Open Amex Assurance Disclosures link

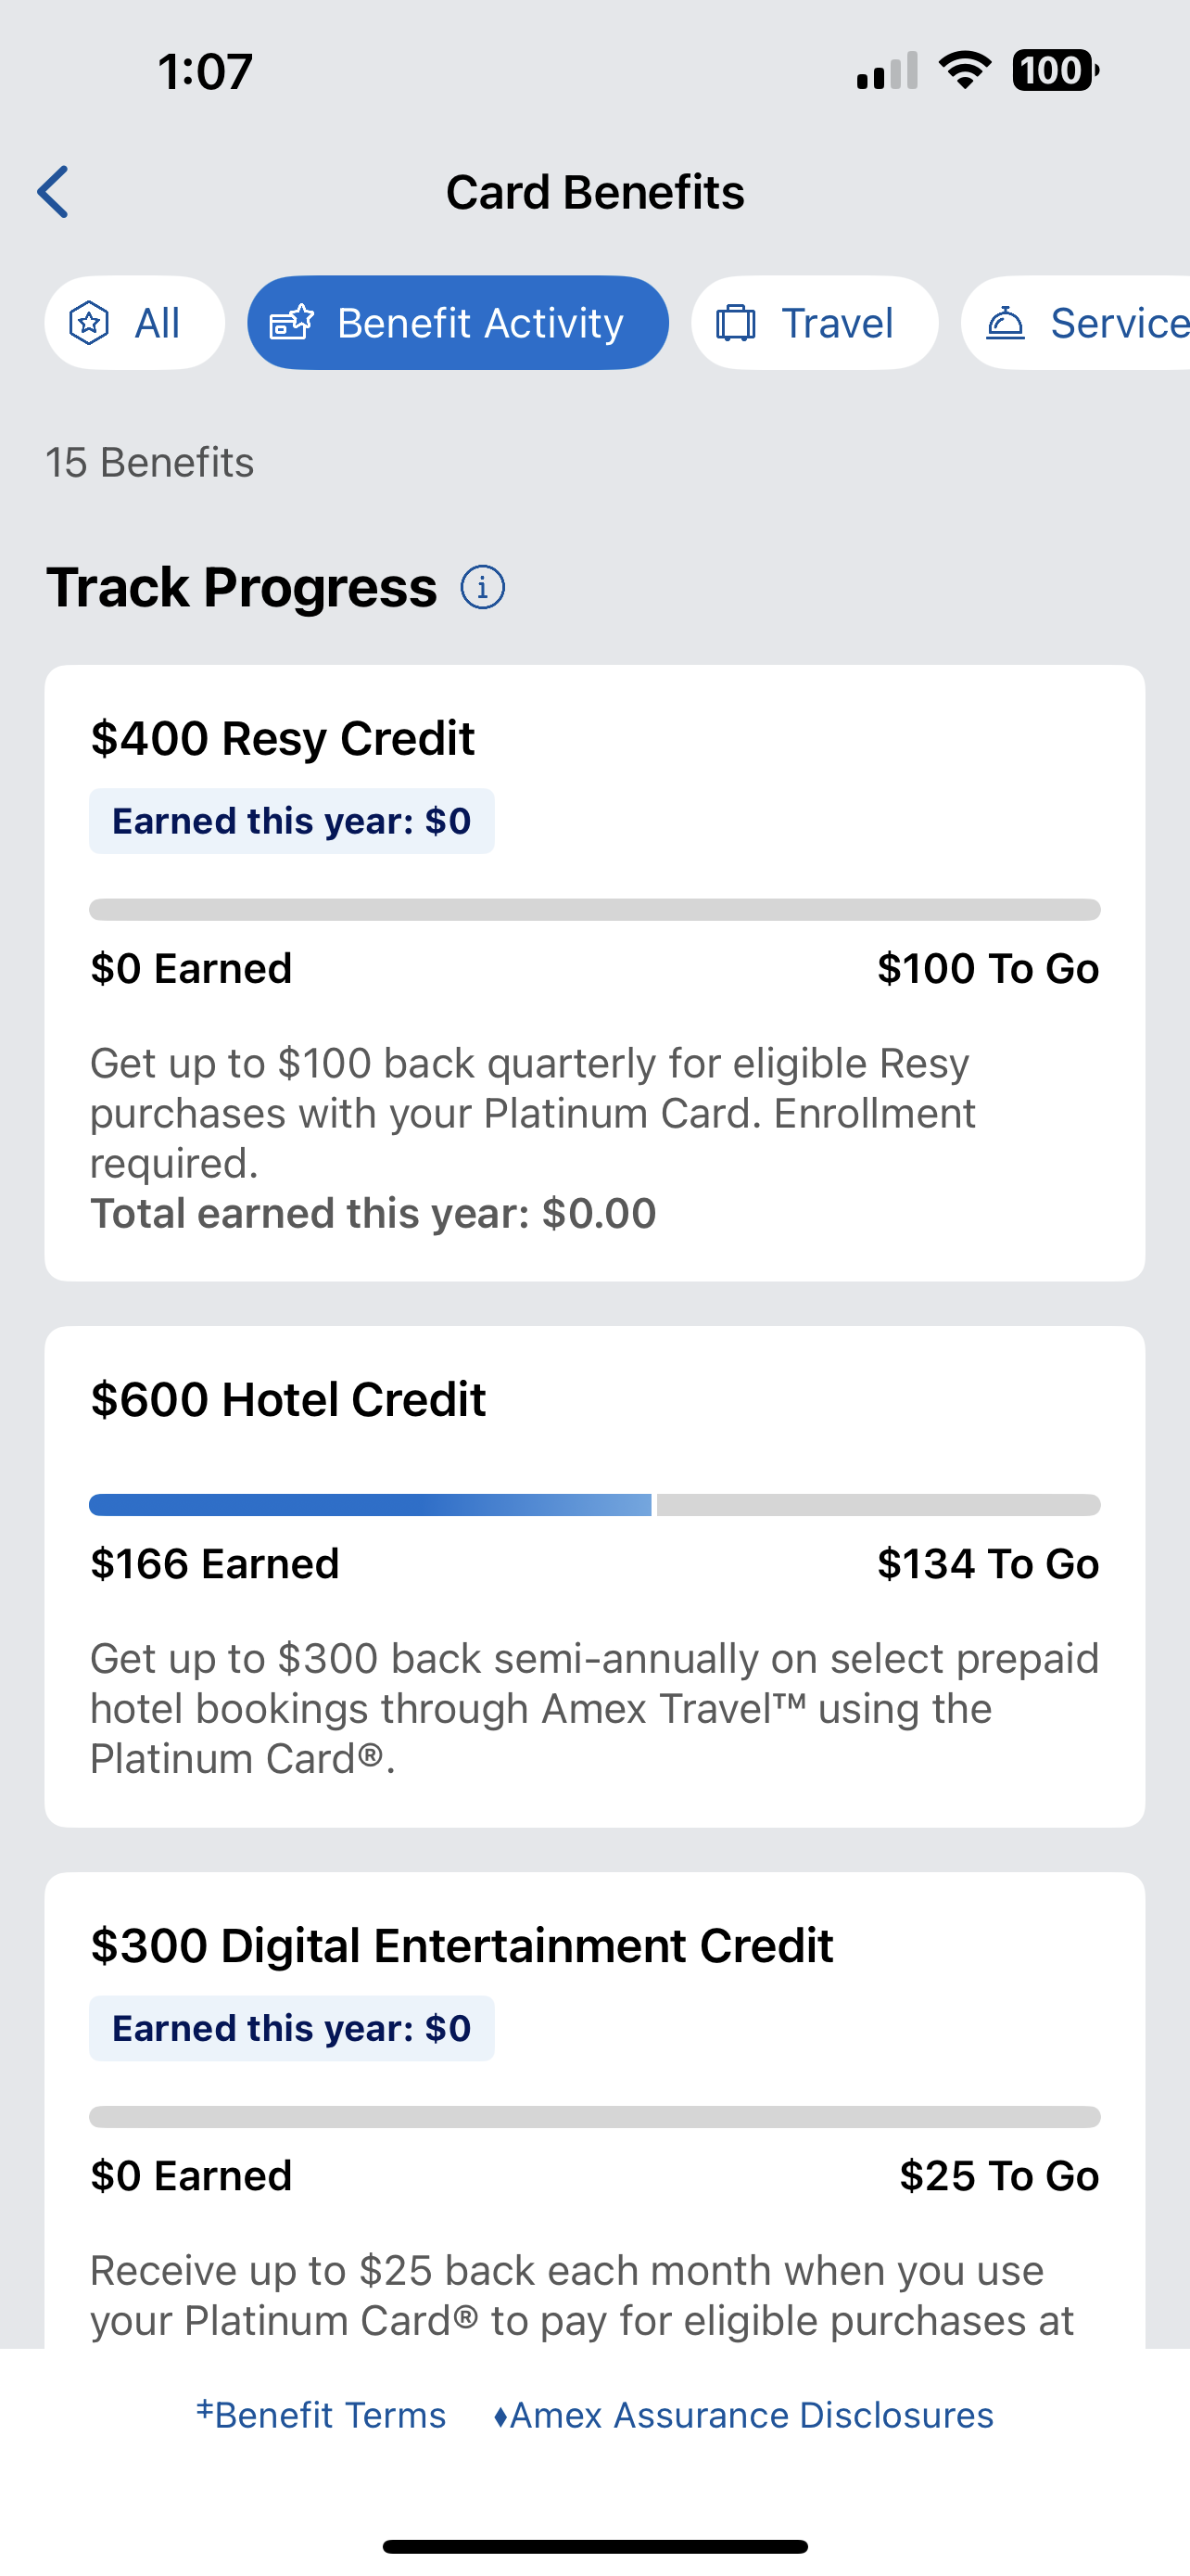tap(744, 2415)
